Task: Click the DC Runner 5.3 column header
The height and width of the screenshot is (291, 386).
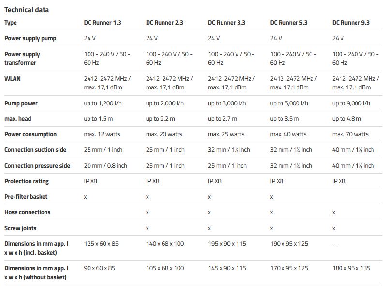Action: point(288,23)
